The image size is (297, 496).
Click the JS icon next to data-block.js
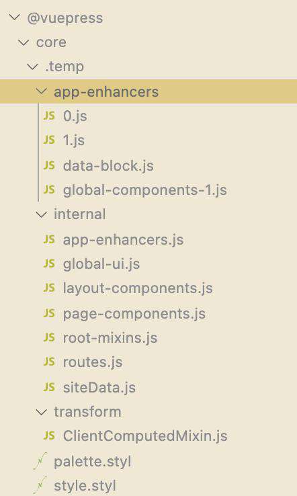tap(49, 165)
